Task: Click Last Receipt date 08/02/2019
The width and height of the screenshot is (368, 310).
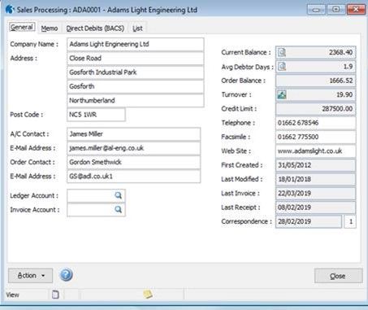Action: [316, 207]
